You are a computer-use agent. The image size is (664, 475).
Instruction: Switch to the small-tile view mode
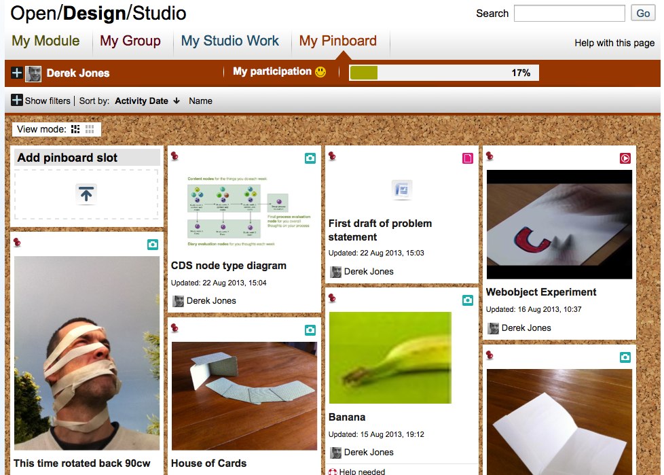coord(90,129)
